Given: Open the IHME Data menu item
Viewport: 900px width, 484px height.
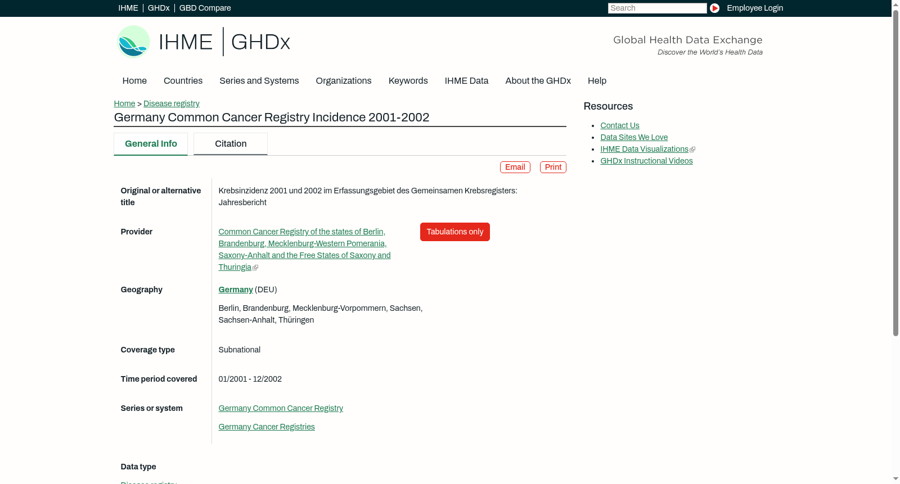Looking at the screenshot, I should coord(466,81).
